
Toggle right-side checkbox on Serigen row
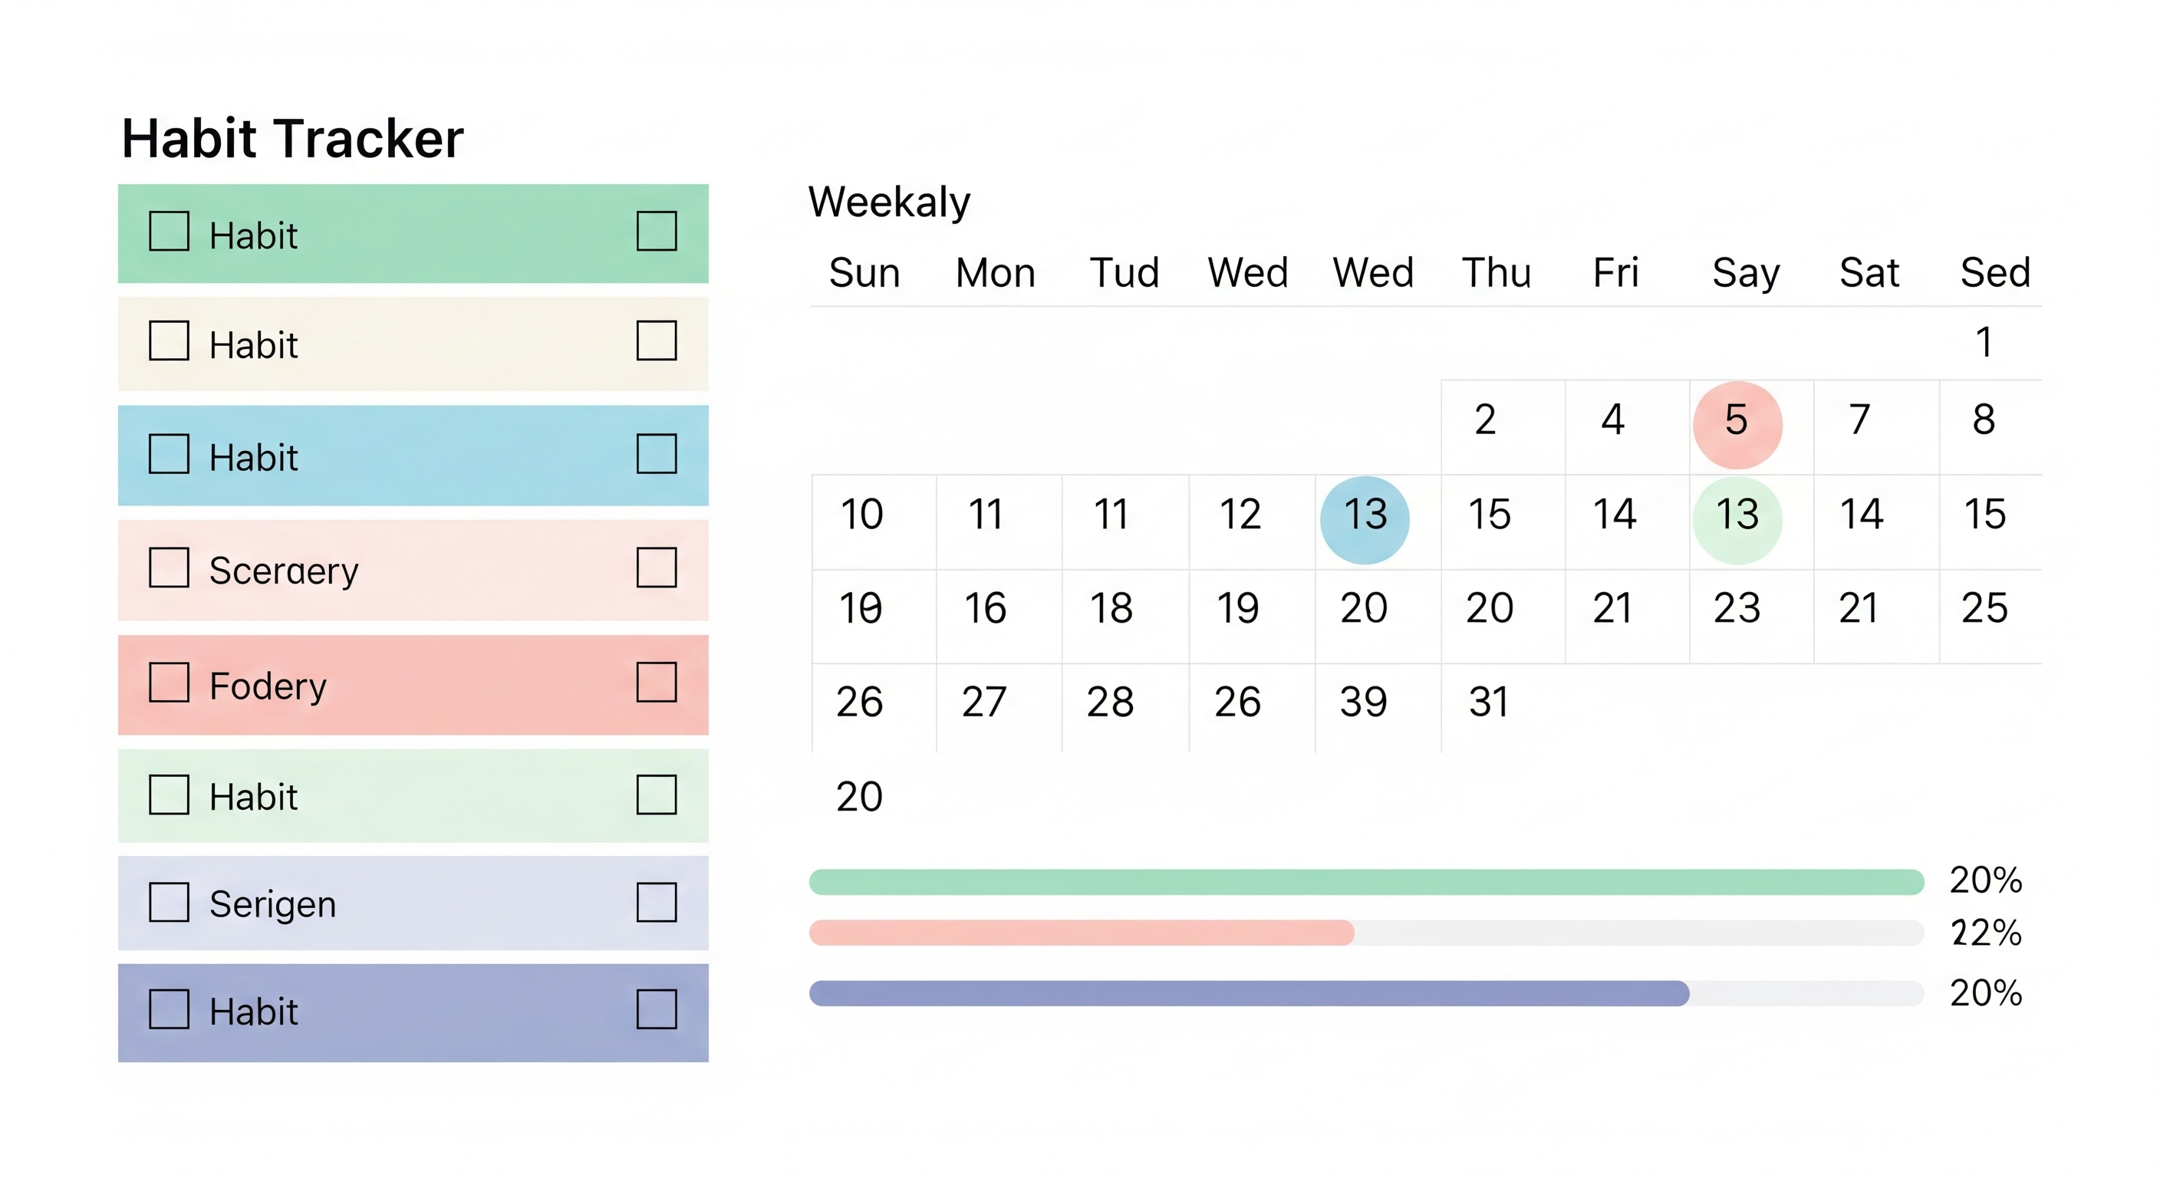coord(657,902)
